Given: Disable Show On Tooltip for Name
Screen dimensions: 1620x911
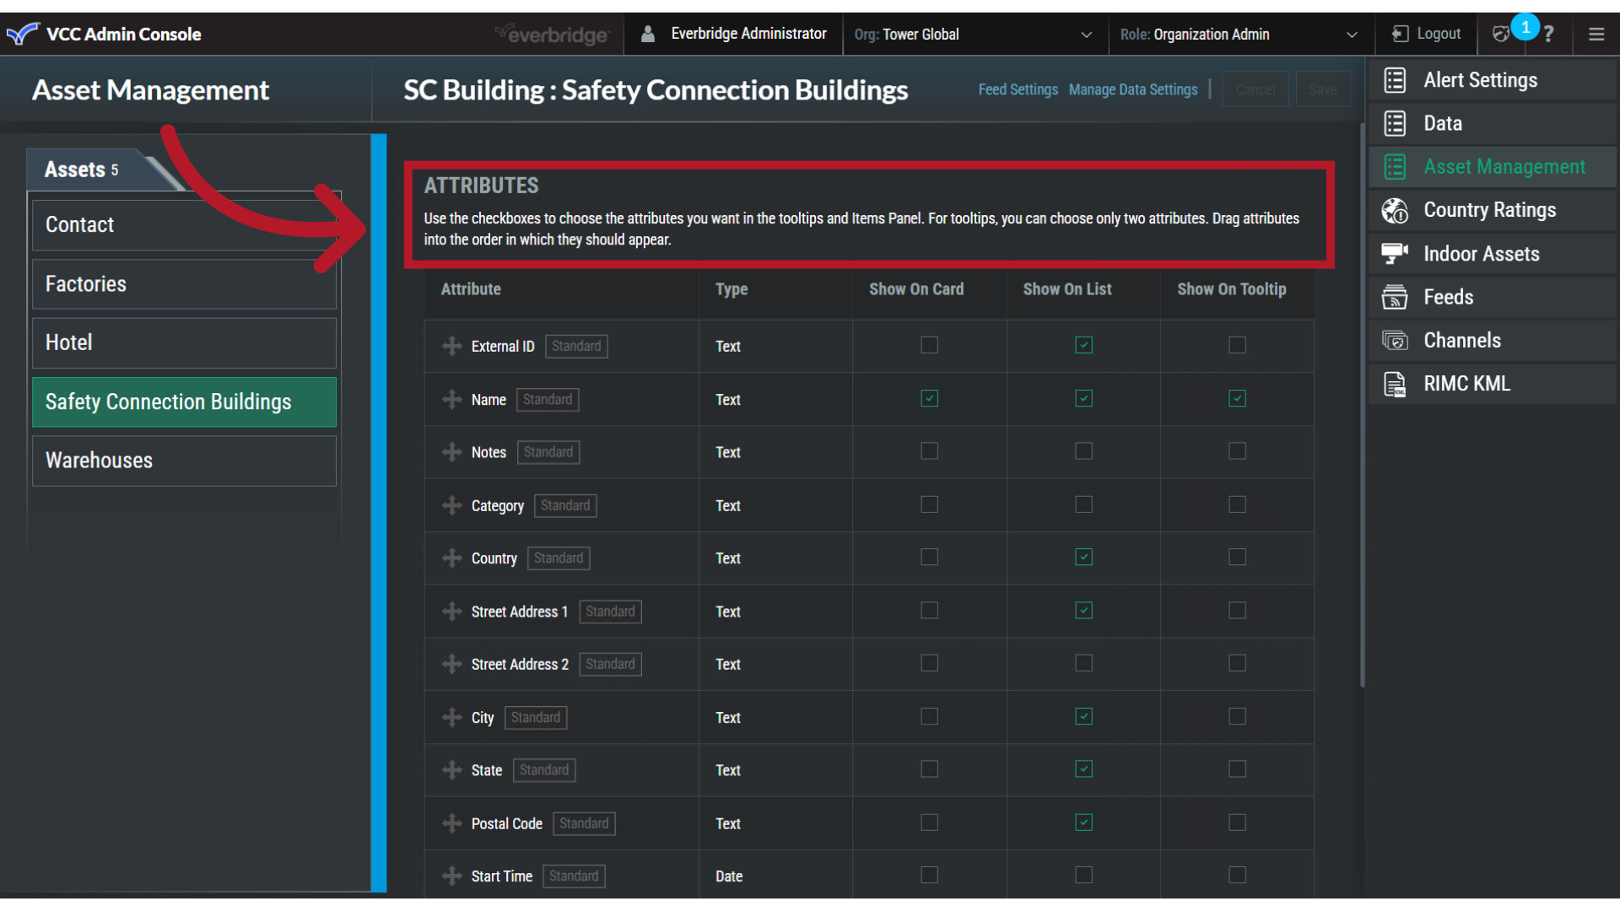Looking at the screenshot, I should point(1237,398).
